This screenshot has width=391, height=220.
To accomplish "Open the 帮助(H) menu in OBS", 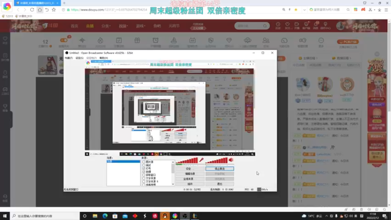I will [104, 58].
